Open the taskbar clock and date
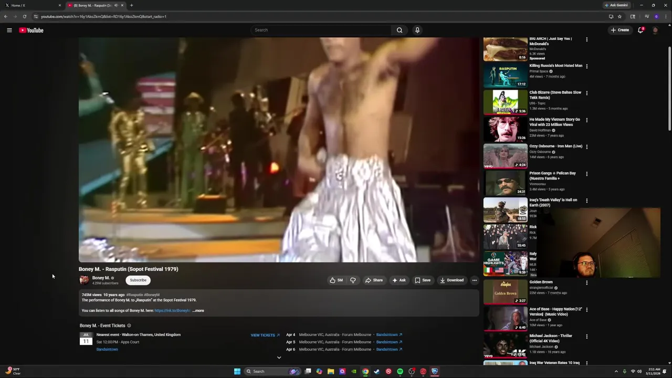672x378 pixels. click(x=654, y=372)
